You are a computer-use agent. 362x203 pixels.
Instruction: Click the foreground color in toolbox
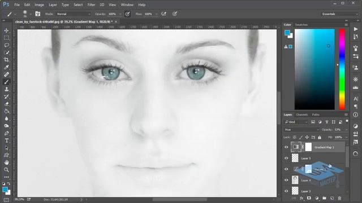tap(5, 189)
